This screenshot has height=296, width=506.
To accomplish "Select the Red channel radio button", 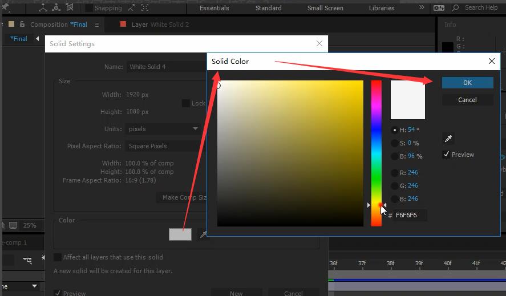I will click(x=395, y=172).
